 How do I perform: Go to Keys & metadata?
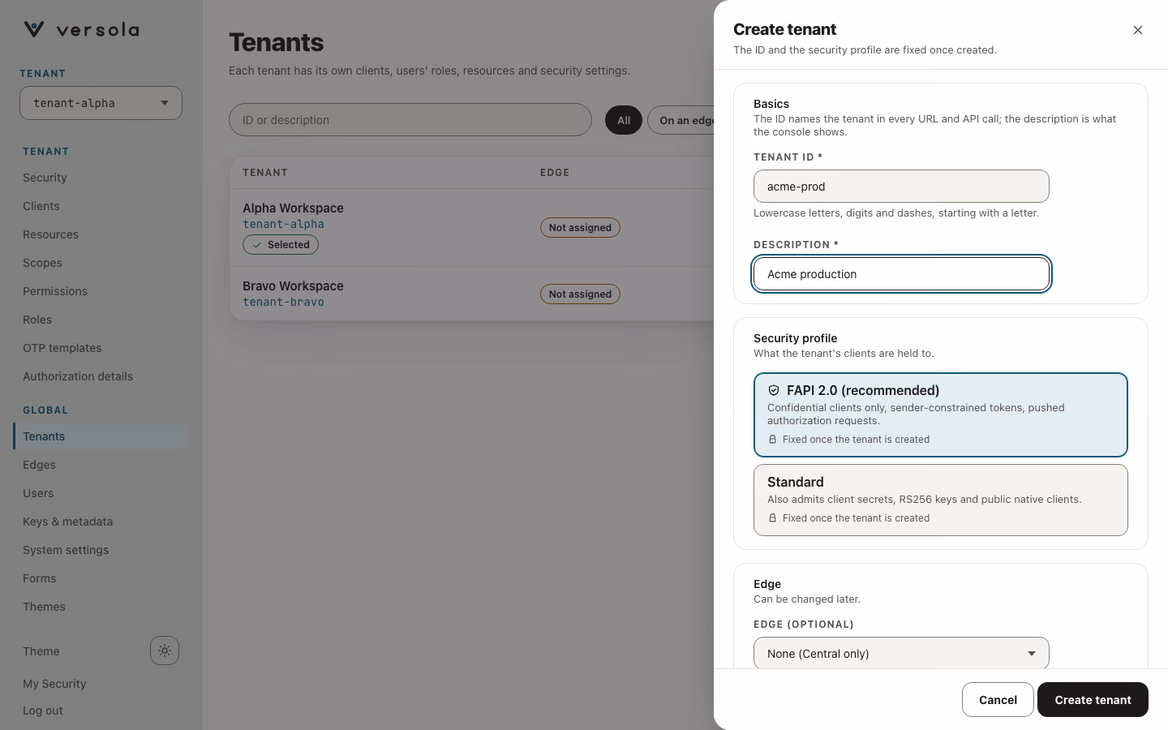[x=67, y=522]
